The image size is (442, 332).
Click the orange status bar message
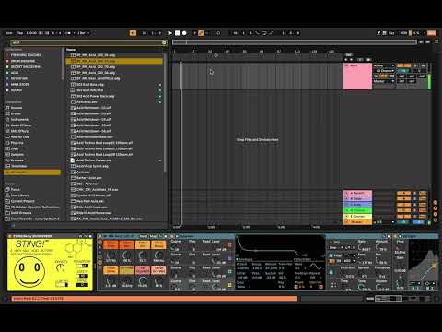(154, 299)
